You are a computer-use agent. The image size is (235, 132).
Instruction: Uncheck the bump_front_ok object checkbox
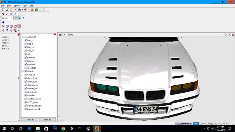(x=26, y=106)
